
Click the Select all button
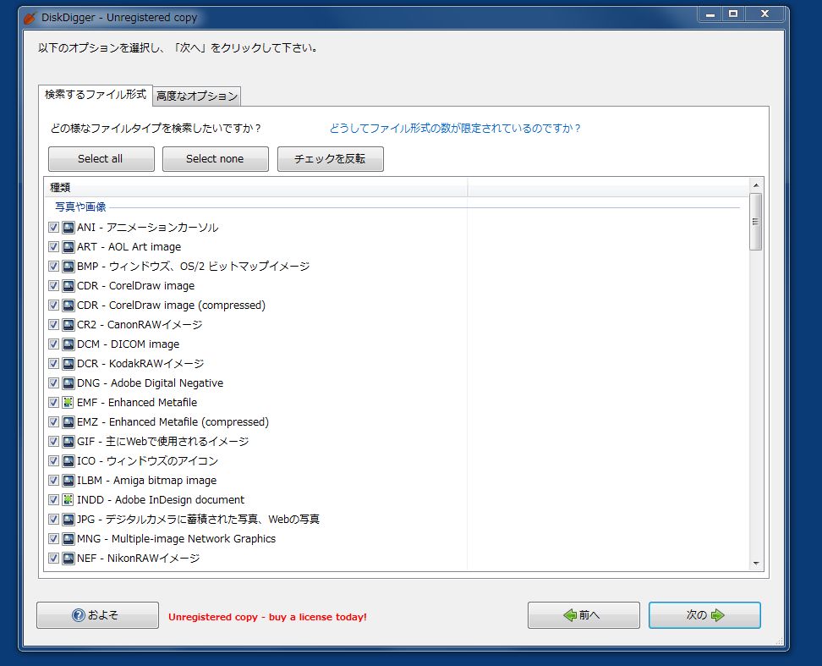point(101,159)
